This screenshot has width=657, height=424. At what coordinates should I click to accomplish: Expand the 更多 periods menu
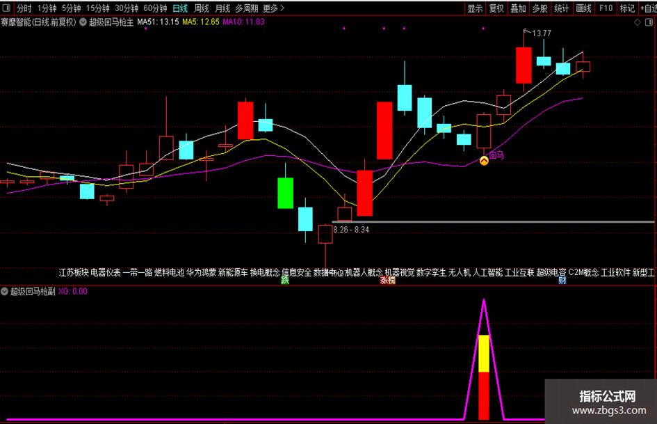pyautogui.click(x=274, y=8)
